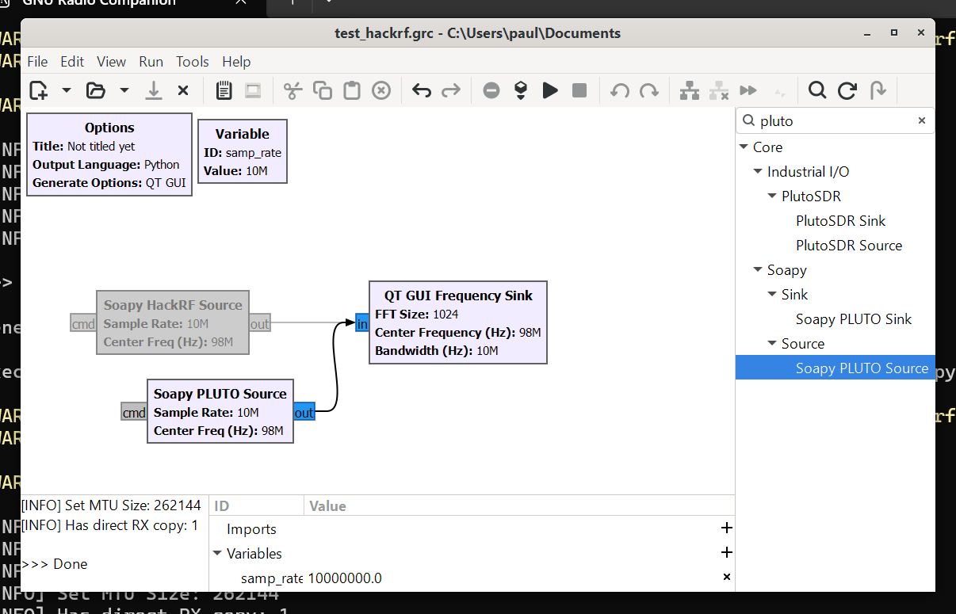This screenshot has height=614, width=956.
Task: Click the Screen Capture toolbar icon
Action: pyautogui.click(x=253, y=90)
